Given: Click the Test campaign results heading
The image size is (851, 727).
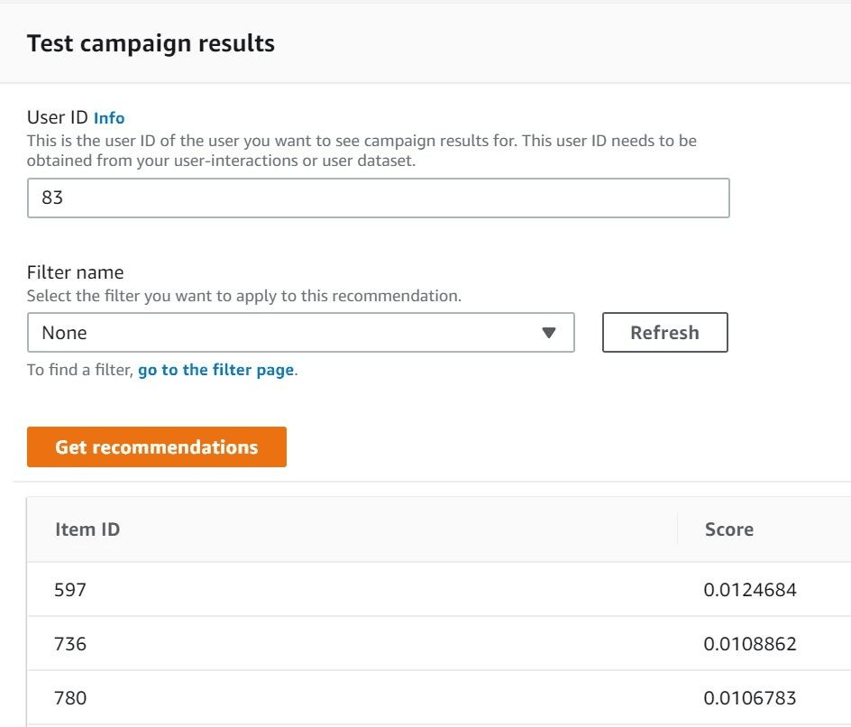Looking at the screenshot, I should pos(151,42).
